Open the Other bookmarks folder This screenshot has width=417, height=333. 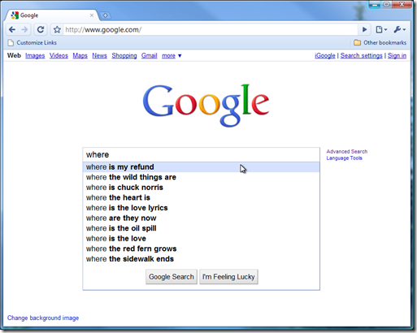click(380, 42)
